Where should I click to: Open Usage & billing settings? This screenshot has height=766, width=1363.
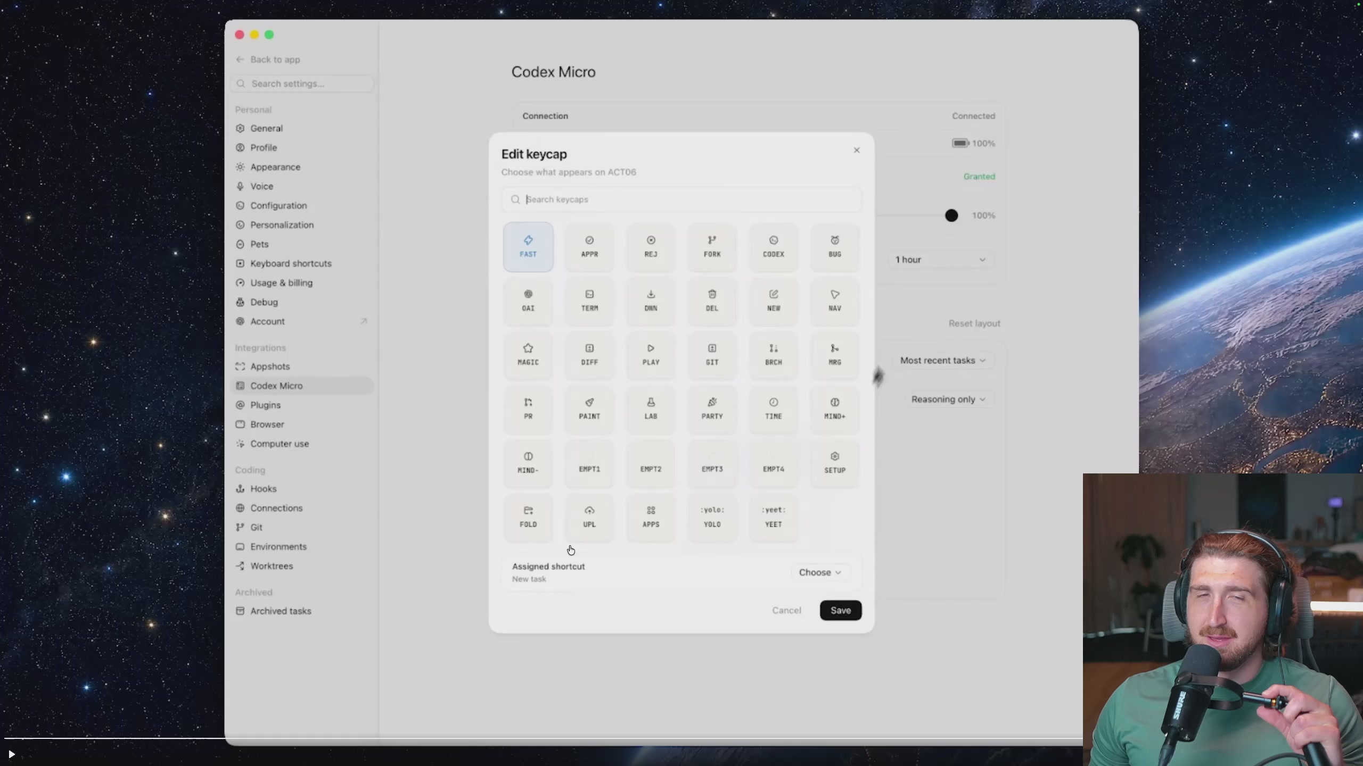click(x=302, y=282)
